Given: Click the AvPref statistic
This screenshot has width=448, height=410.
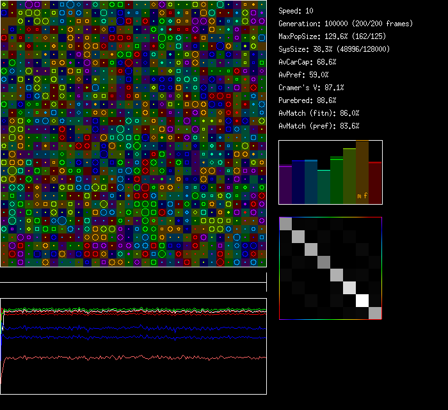Looking at the screenshot, I should (x=303, y=75).
